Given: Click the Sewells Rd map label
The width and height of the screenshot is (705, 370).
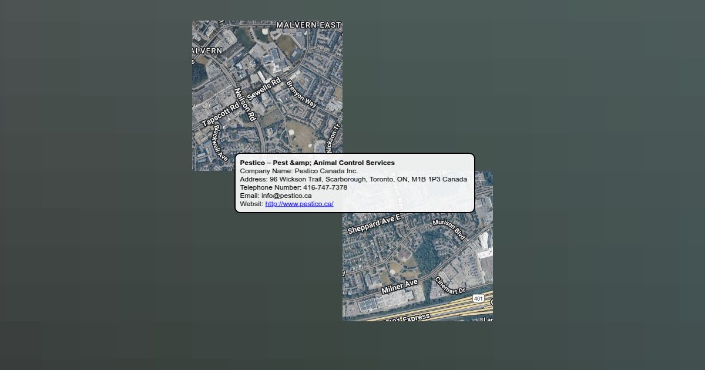Looking at the screenshot, I should (x=264, y=88).
